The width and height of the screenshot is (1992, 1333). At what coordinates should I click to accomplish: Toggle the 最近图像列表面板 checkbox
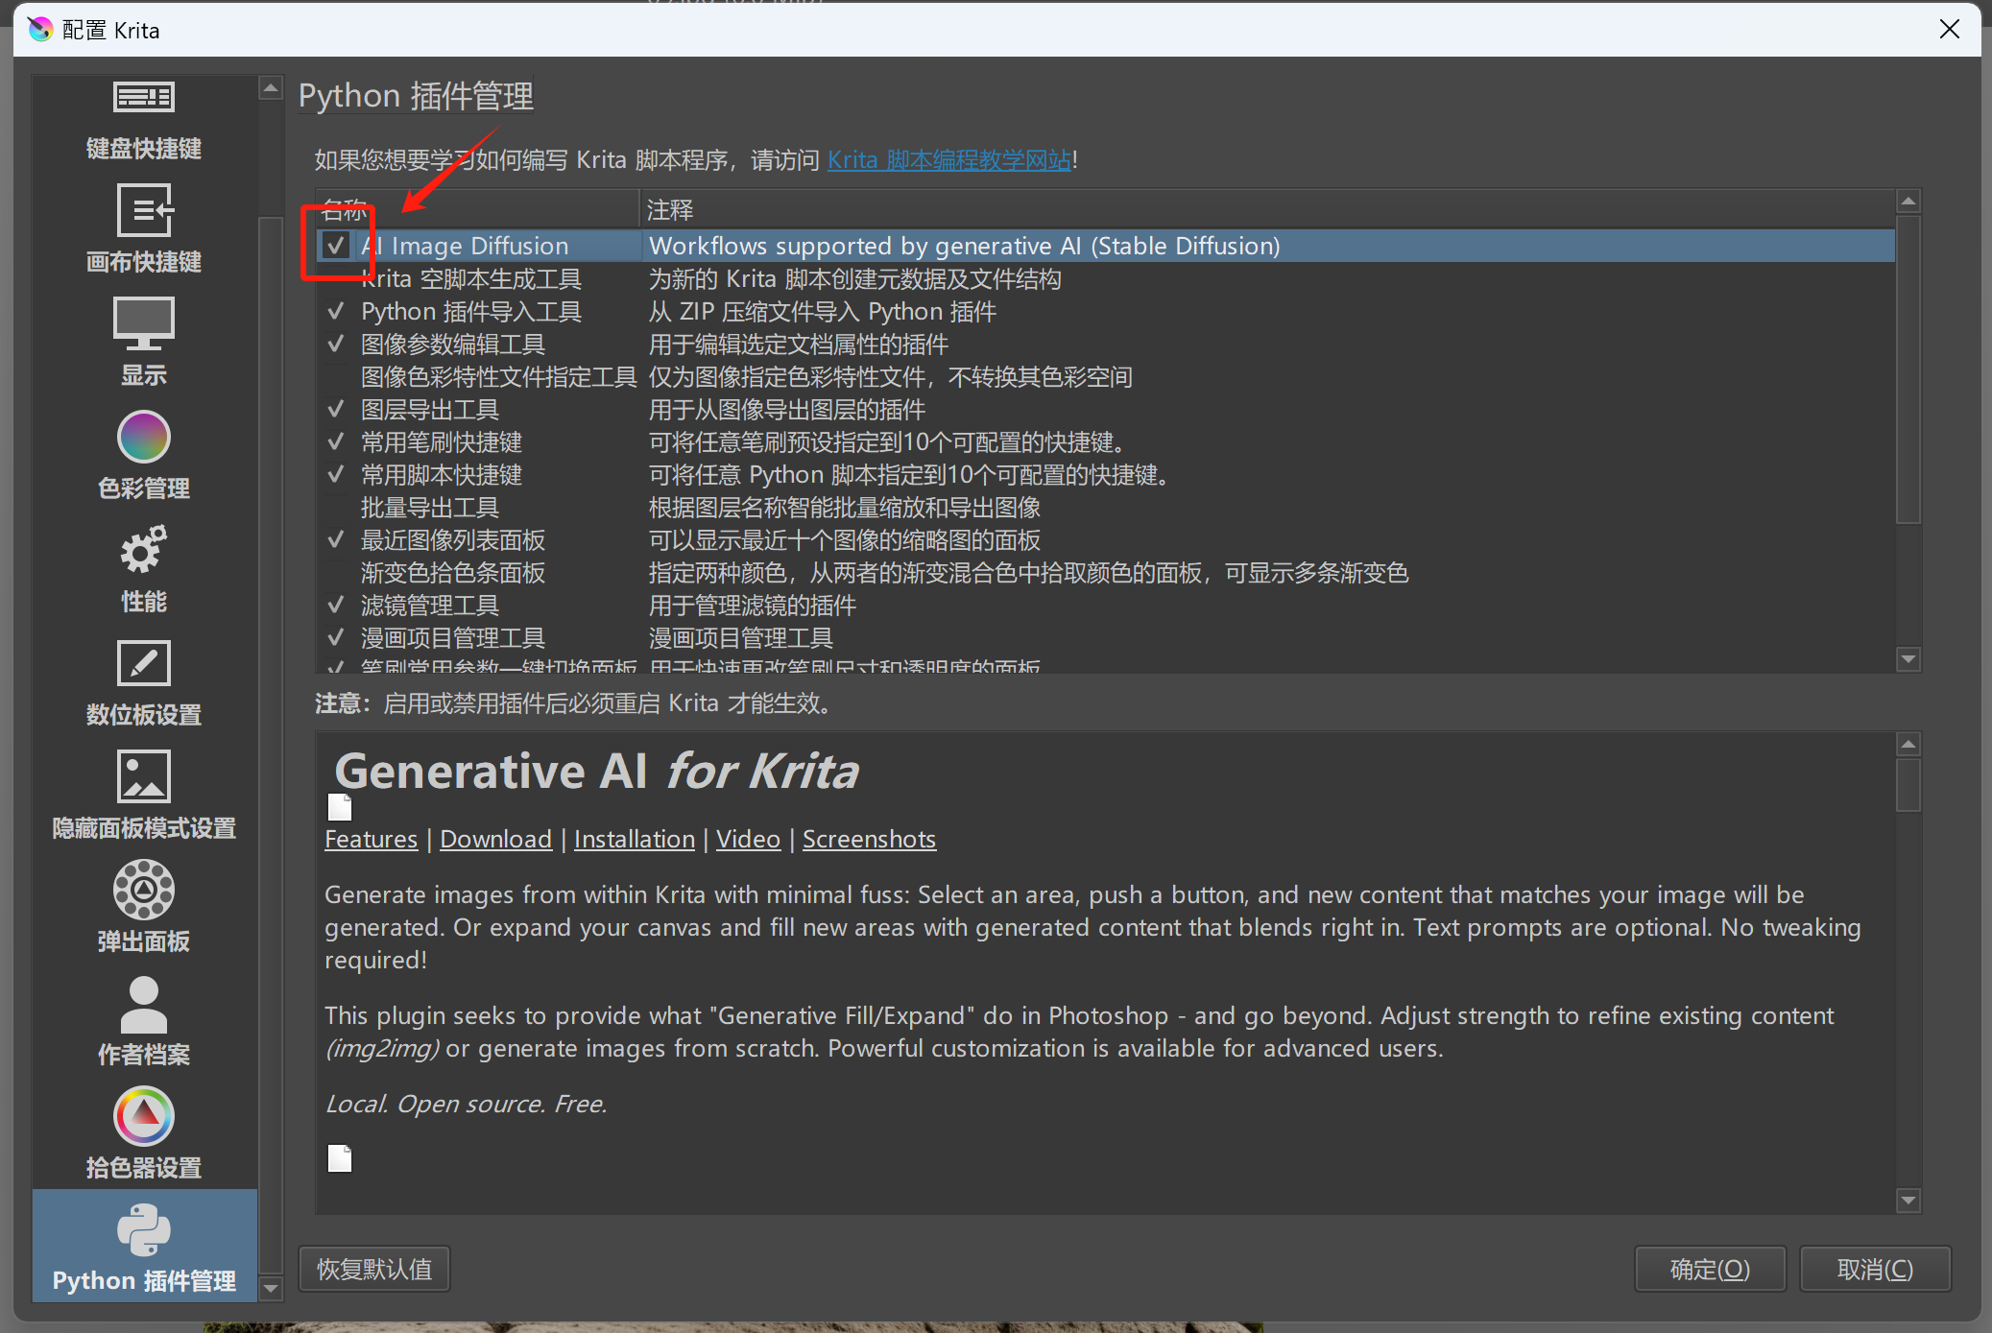(335, 539)
